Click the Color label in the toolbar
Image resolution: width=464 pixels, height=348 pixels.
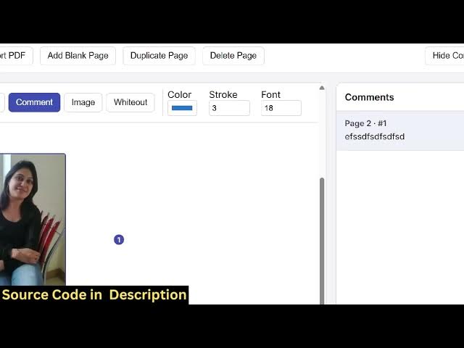click(180, 94)
